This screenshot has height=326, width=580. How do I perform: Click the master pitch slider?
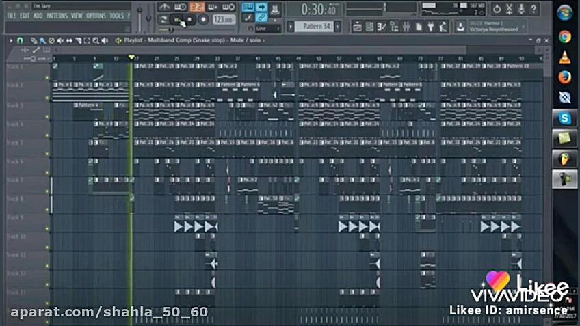(148, 17)
